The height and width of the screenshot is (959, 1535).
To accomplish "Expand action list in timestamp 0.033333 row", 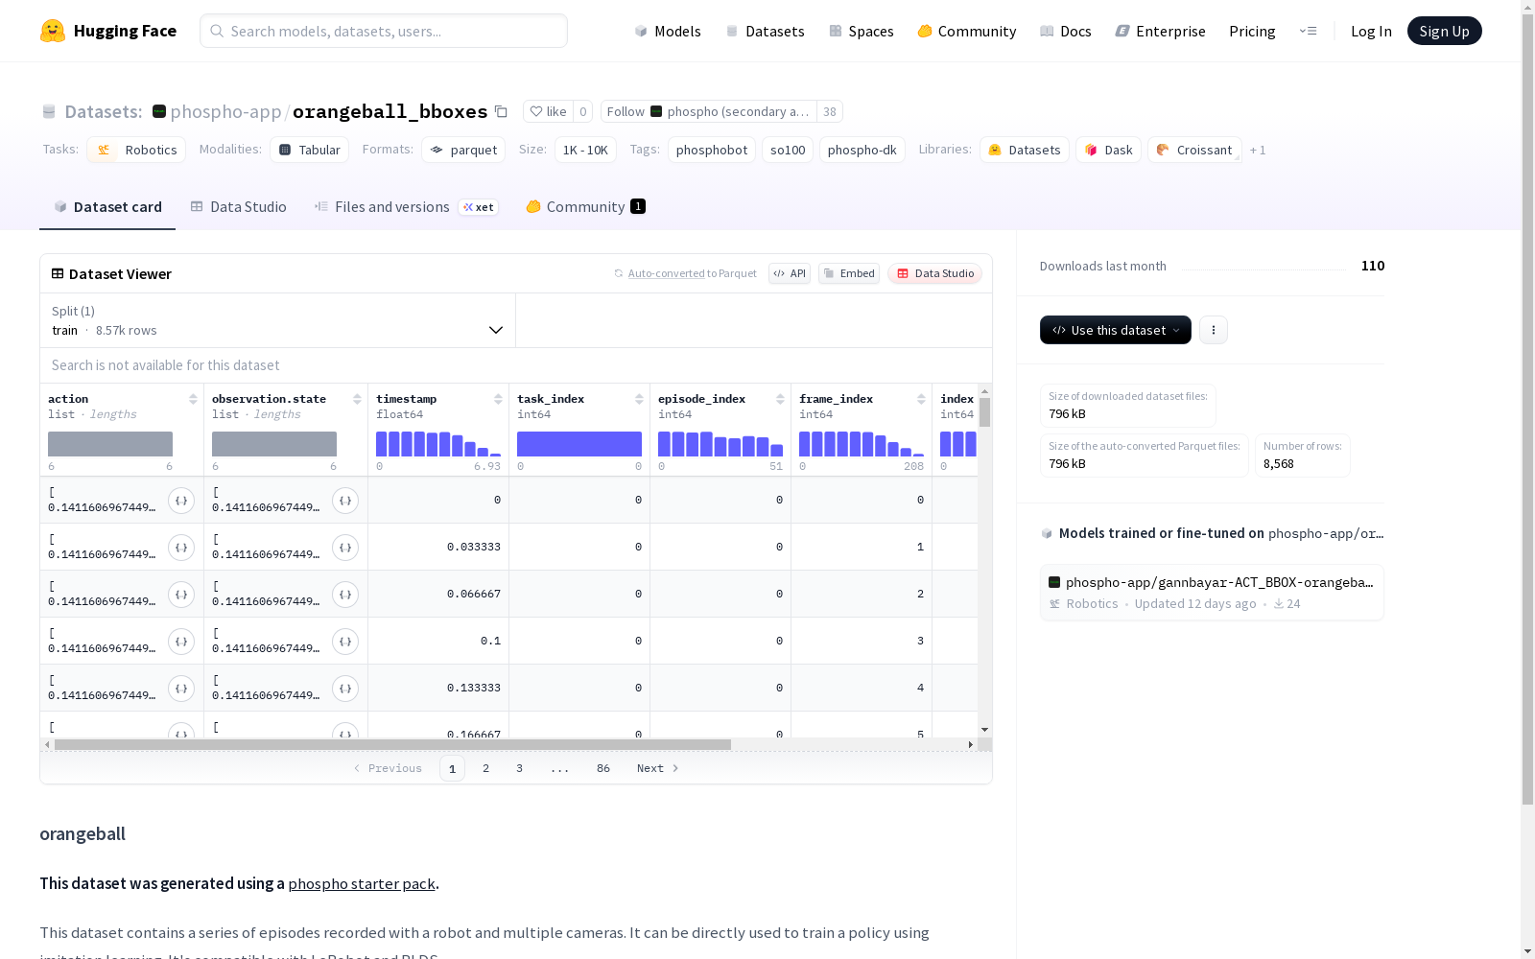I will click(181, 548).
